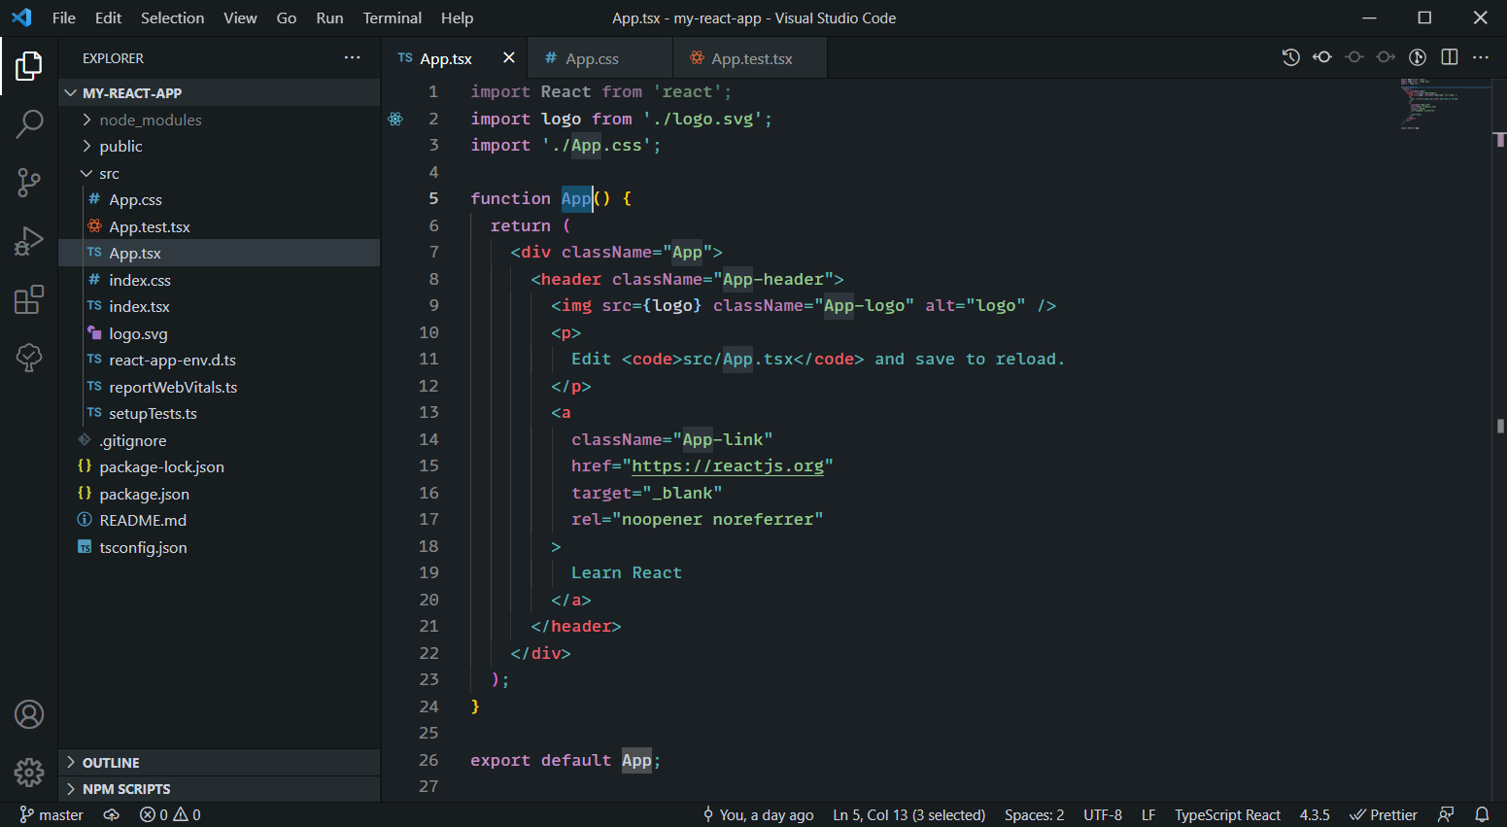The height and width of the screenshot is (827, 1507).
Task: Expand the node_modules folder
Action: (220, 120)
